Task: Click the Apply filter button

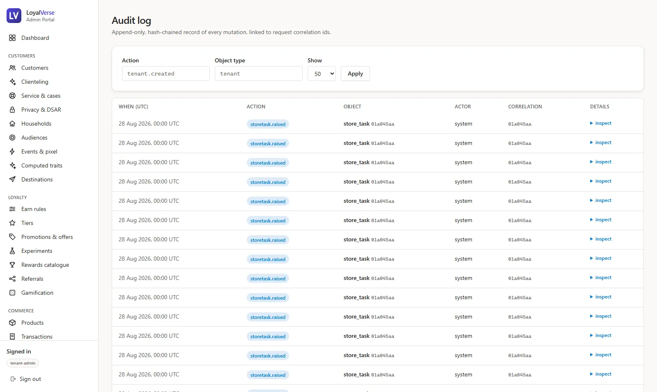Action: click(x=355, y=73)
